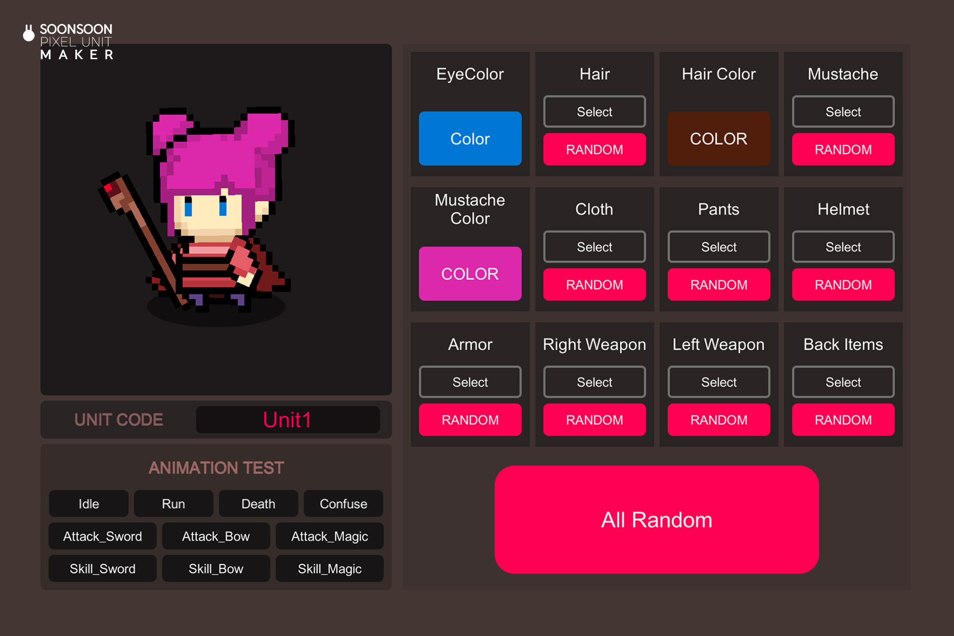
Task: Play the Run animation
Action: point(174,503)
